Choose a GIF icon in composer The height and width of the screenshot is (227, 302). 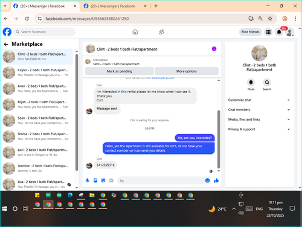(111, 181)
